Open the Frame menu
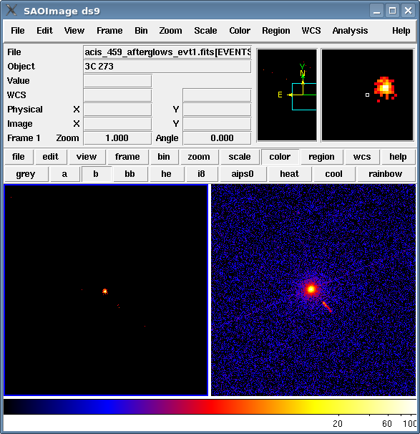The image size is (420, 434). 109,31
